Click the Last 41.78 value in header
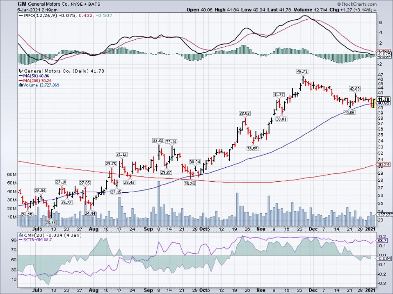Screen dimensions: 393x294 point(279,10)
